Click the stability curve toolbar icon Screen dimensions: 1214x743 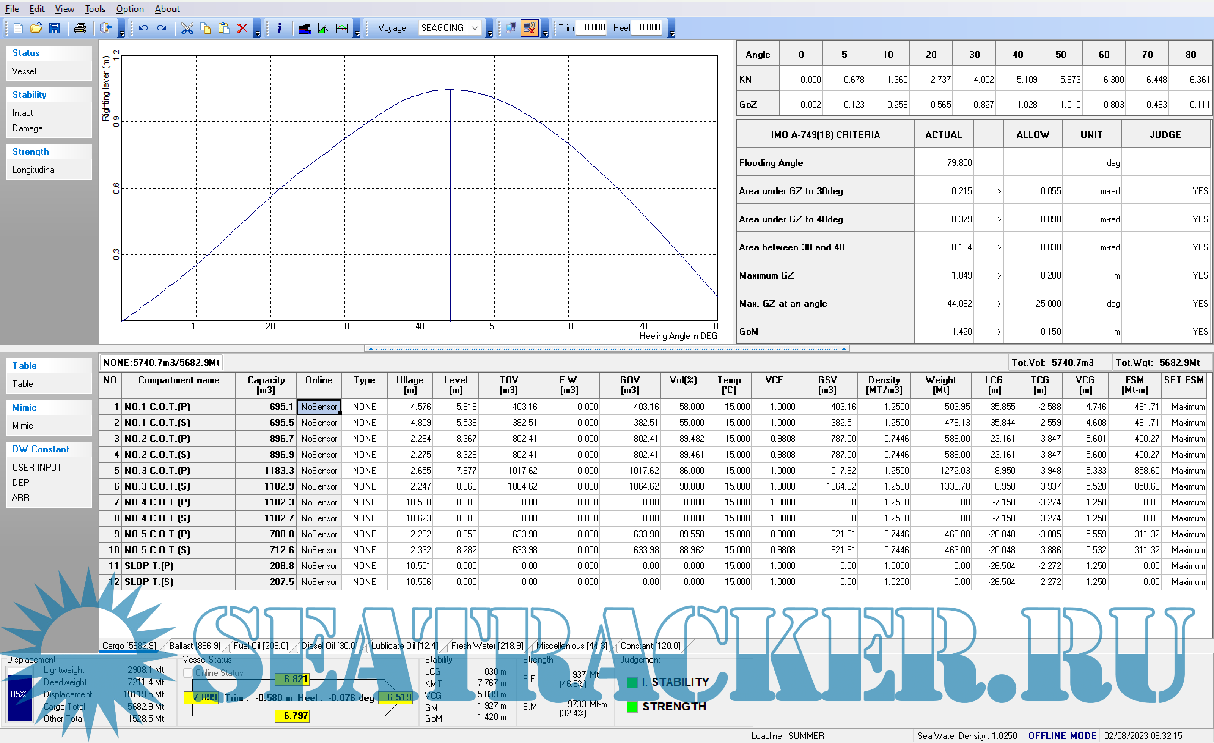point(323,28)
